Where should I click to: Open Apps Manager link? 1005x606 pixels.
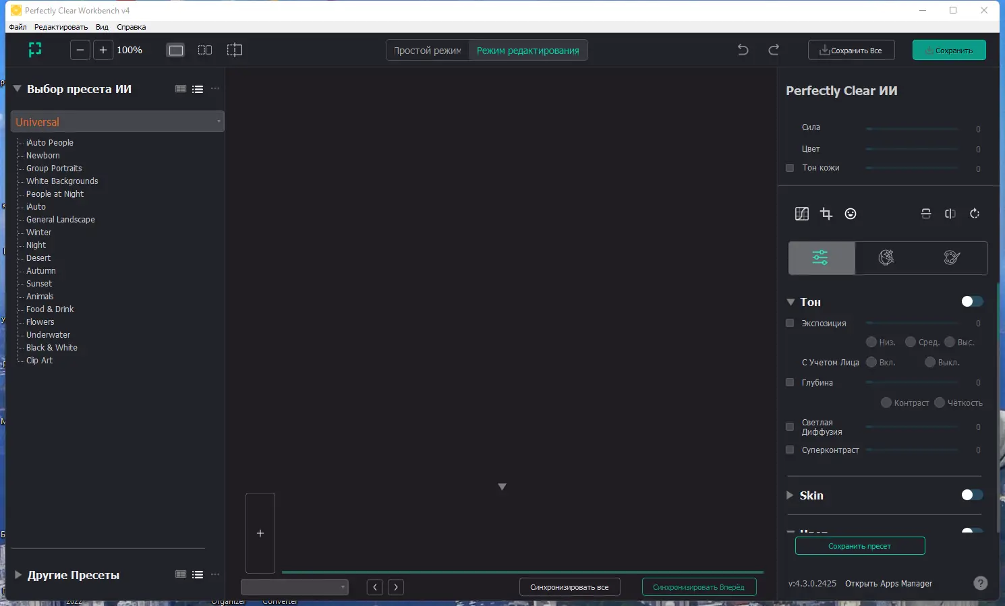click(888, 584)
